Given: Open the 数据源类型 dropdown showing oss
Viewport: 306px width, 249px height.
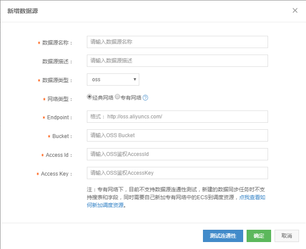Looking at the screenshot, I should 113,80.
